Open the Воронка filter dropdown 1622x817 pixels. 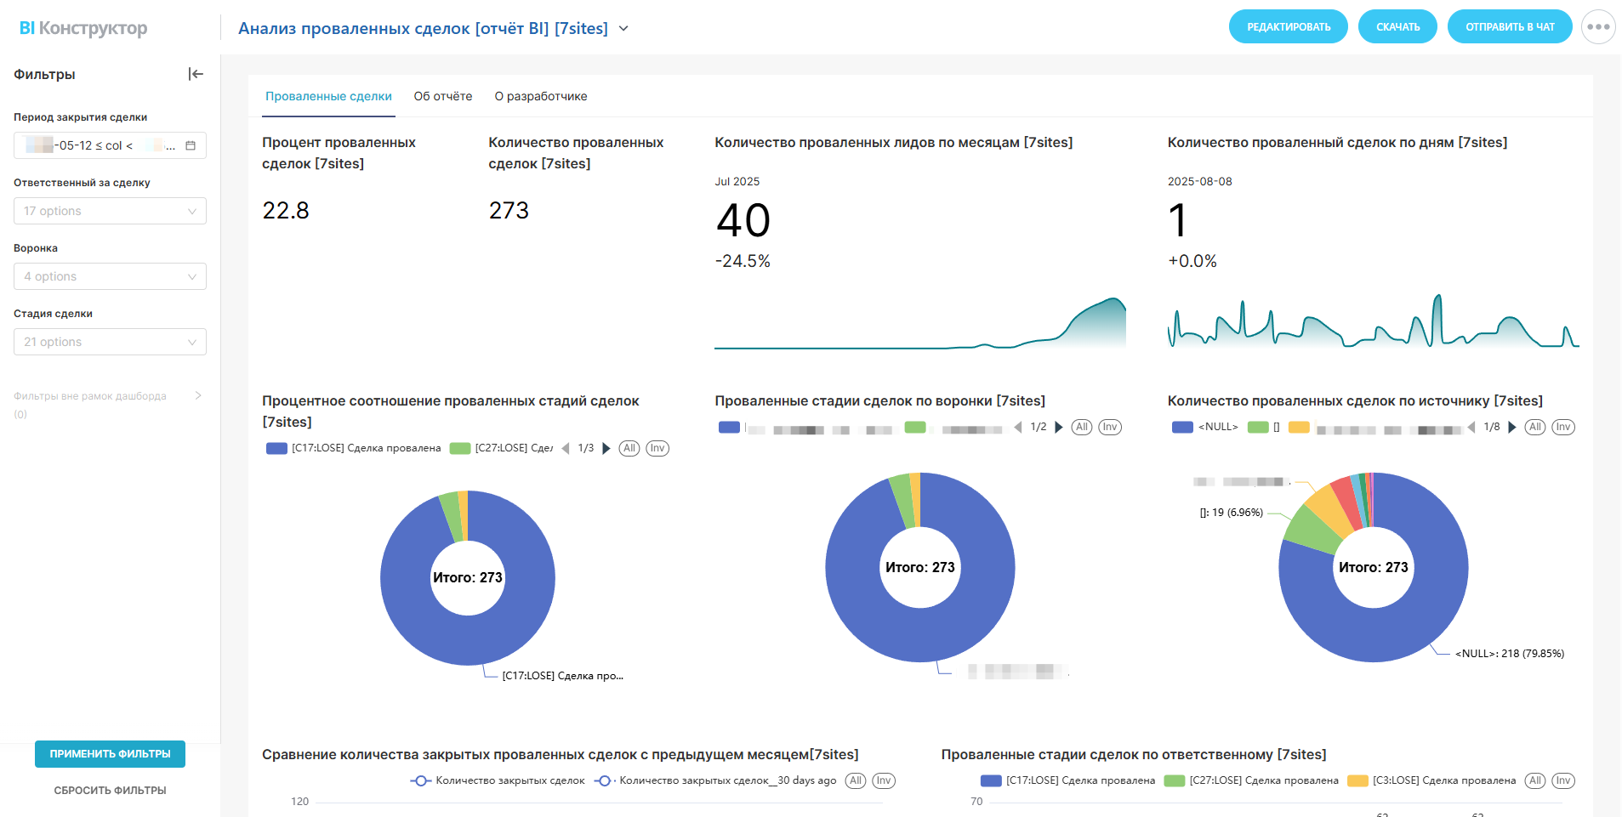click(110, 276)
